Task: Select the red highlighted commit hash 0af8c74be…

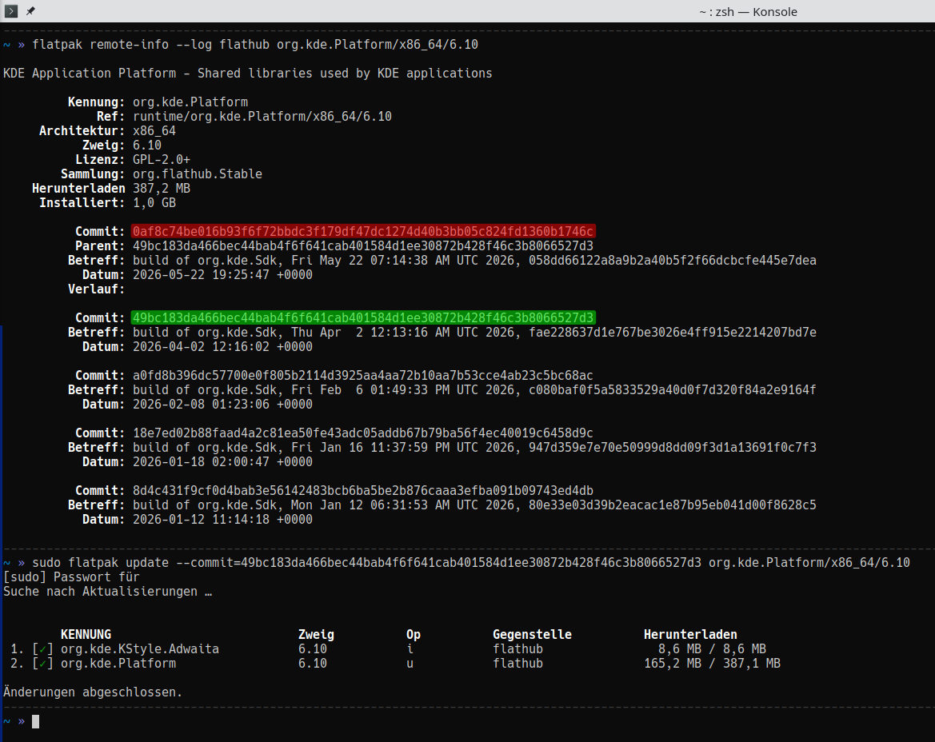Action: [363, 231]
